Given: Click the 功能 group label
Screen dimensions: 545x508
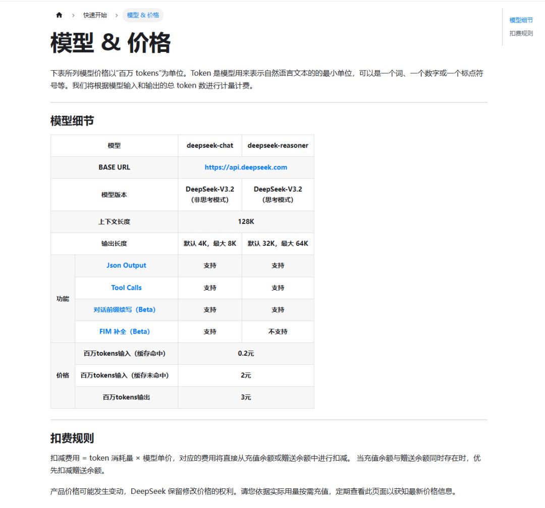Looking at the screenshot, I should 63,299.
